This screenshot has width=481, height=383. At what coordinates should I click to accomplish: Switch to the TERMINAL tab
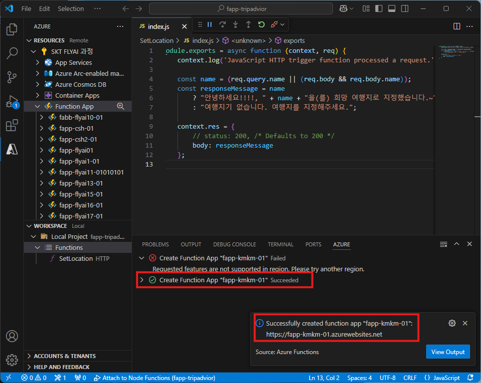click(281, 244)
